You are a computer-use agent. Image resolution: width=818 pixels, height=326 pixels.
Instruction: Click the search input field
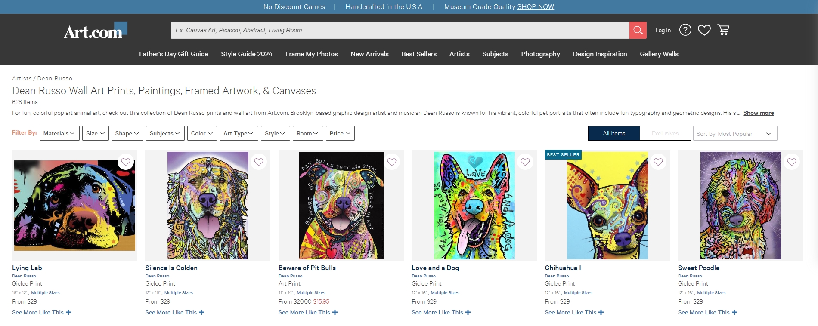[400, 30]
